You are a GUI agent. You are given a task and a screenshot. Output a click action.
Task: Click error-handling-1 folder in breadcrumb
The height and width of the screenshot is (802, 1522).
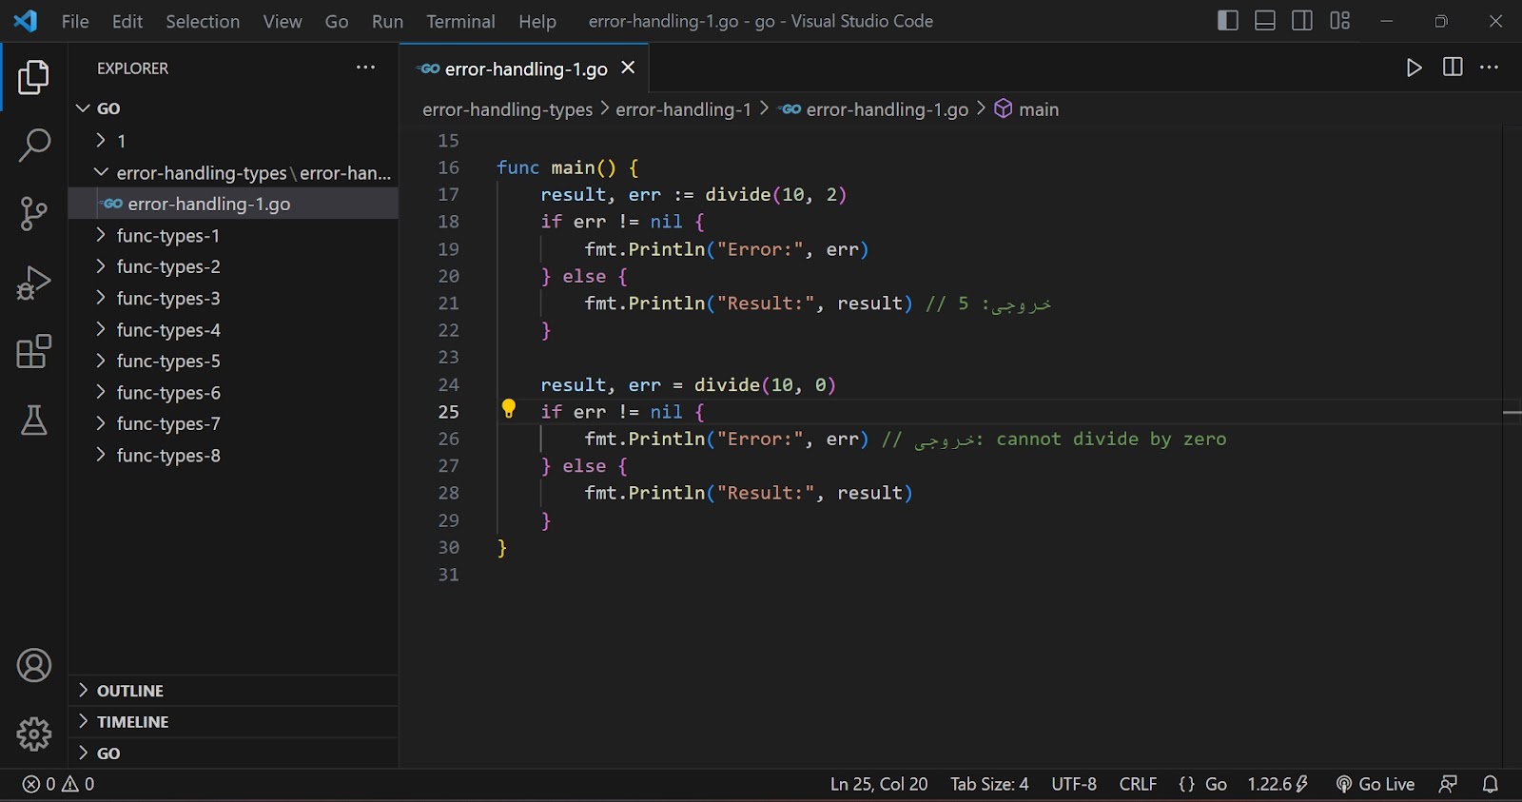click(x=683, y=109)
